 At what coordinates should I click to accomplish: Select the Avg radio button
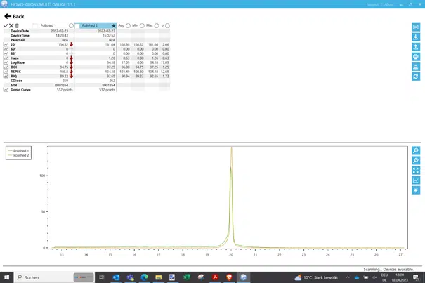click(x=127, y=25)
